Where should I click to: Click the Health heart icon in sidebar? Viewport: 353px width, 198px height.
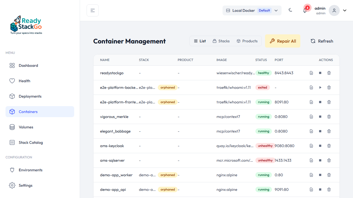[12, 81]
